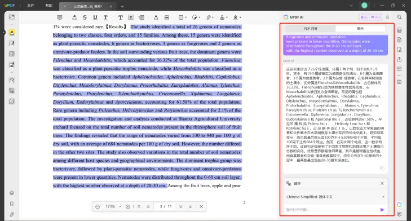The width and height of the screenshot is (411, 221).
Task: Open the 文件 menu
Action: tap(30, 5)
